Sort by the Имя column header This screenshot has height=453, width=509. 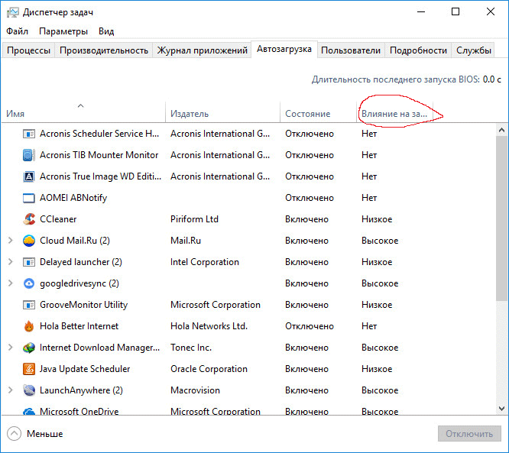point(83,112)
